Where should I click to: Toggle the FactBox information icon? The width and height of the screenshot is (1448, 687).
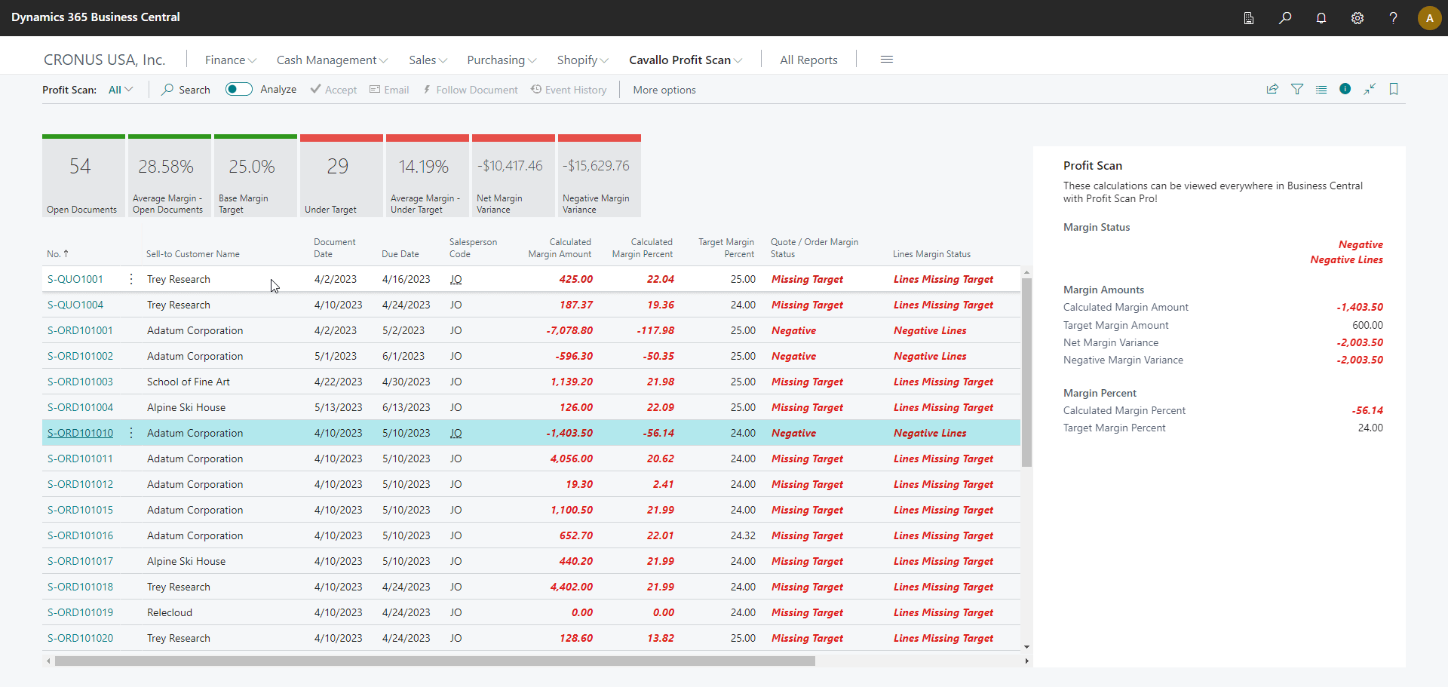[1345, 89]
